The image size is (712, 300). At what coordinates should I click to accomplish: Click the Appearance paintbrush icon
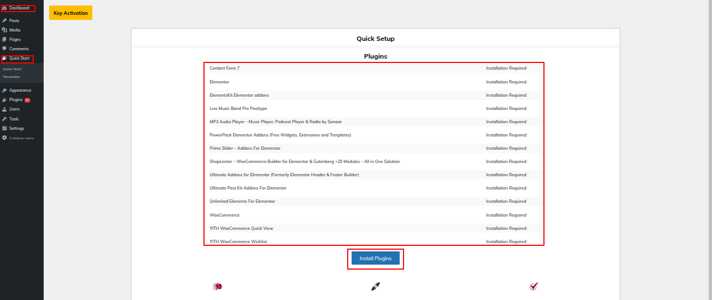4,90
